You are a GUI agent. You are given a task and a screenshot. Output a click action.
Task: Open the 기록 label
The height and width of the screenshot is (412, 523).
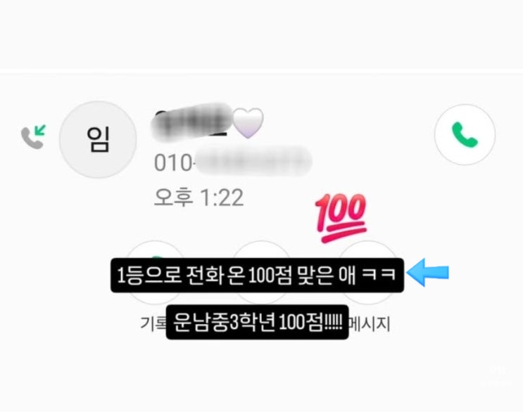pyautogui.click(x=153, y=323)
